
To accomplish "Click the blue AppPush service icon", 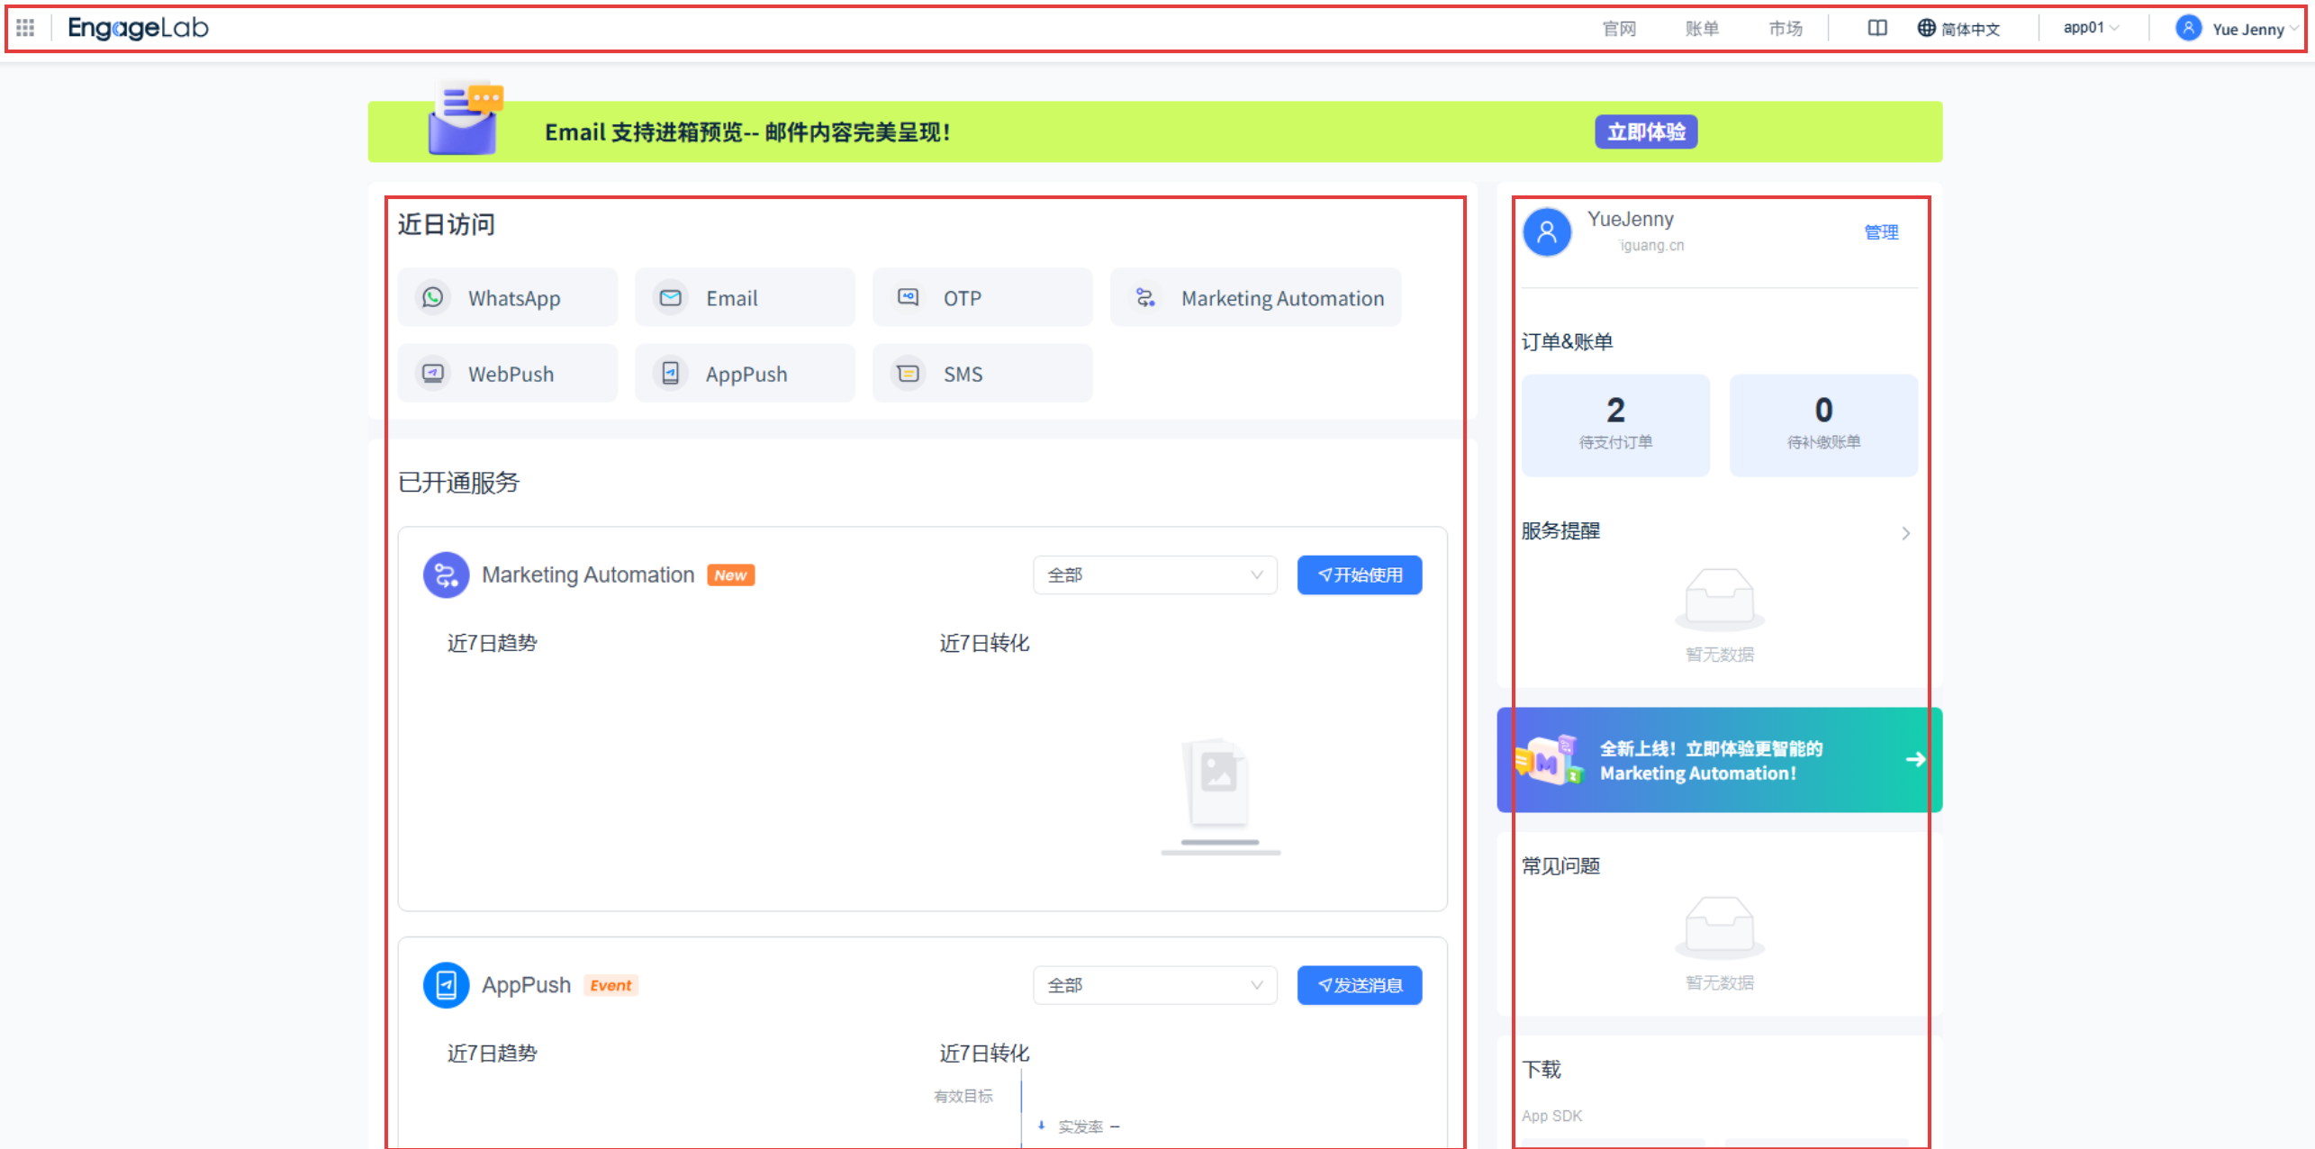I will (x=447, y=985).
